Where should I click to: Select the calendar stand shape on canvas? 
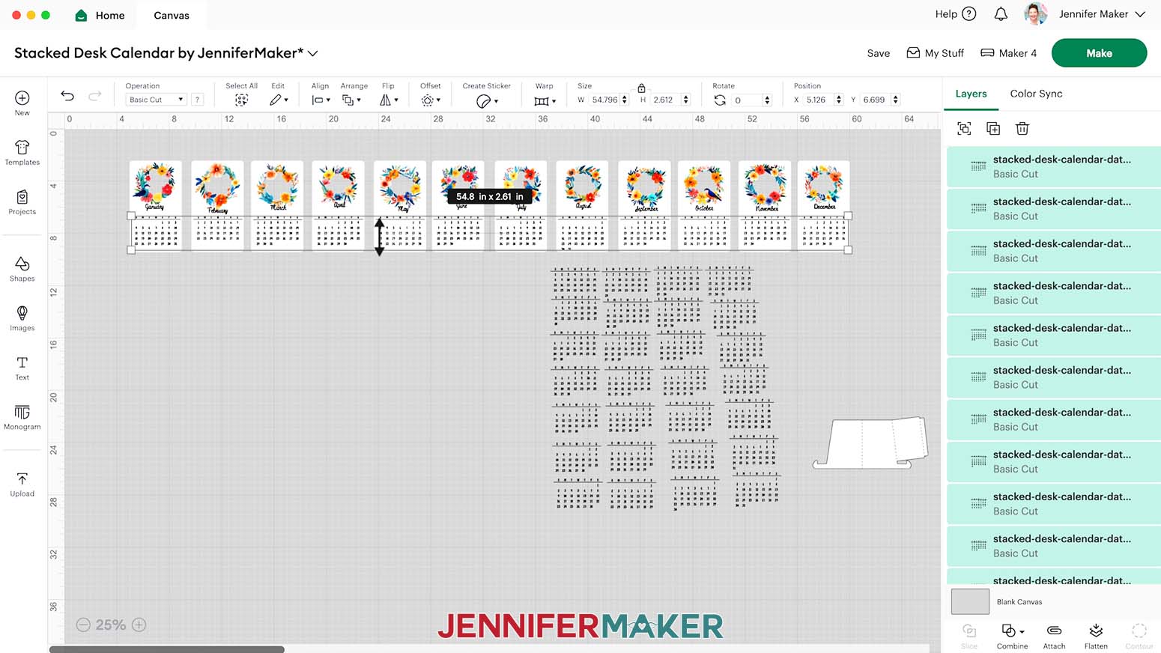click(x=871, y=443)
